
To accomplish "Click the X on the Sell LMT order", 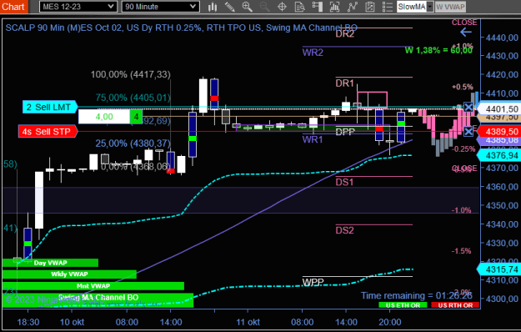I will [468, 108].
